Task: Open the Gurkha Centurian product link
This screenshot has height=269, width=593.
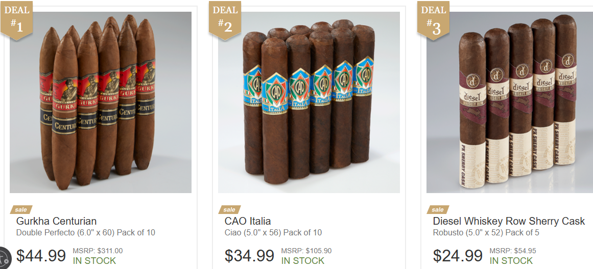Action: tap(56, 221)
